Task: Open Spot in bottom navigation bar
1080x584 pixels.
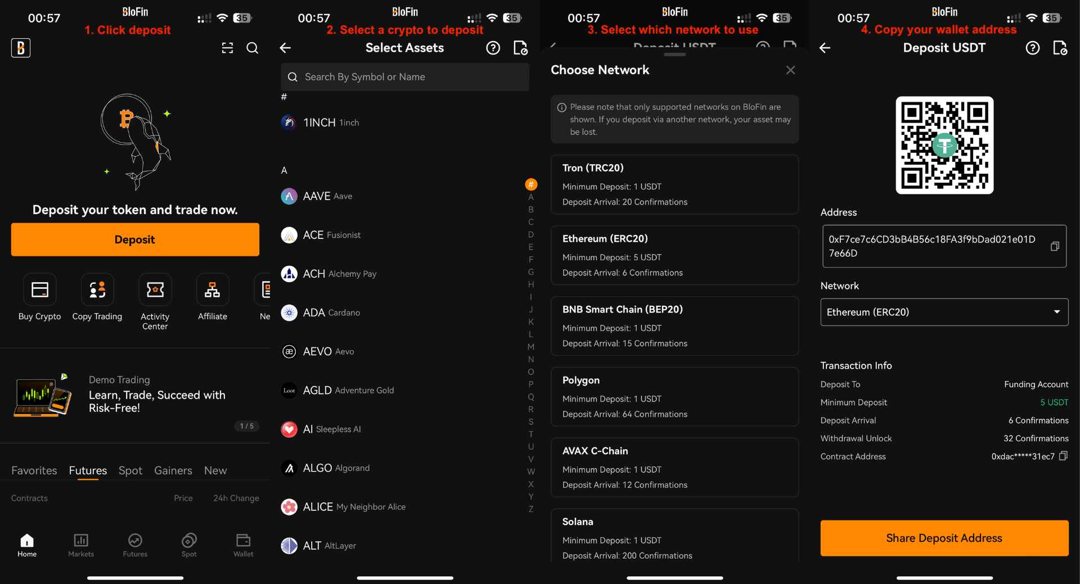Action: 189,545
